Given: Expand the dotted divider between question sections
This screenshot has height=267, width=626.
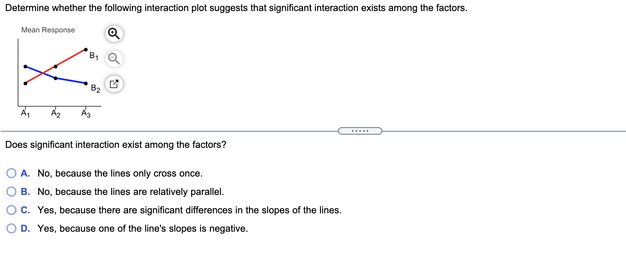Looking at the screenshot, I should coord(360,130).
